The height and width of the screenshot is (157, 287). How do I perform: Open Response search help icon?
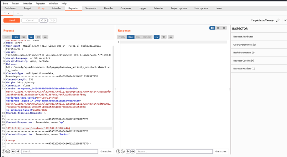click(x=118, y=151)
